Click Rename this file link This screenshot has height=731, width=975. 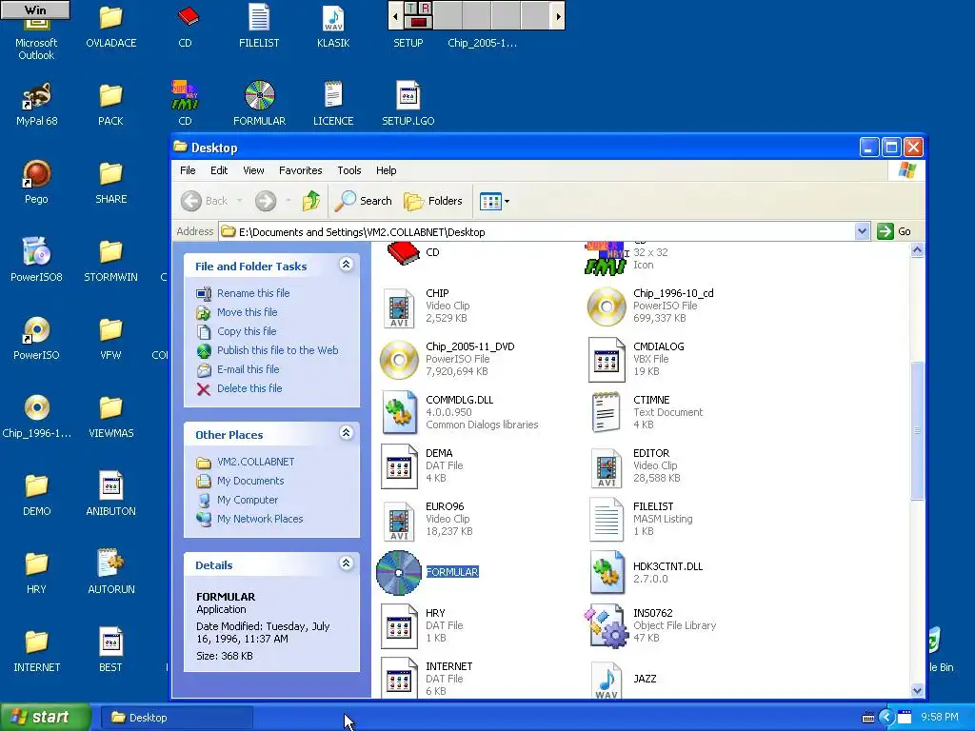253,293
